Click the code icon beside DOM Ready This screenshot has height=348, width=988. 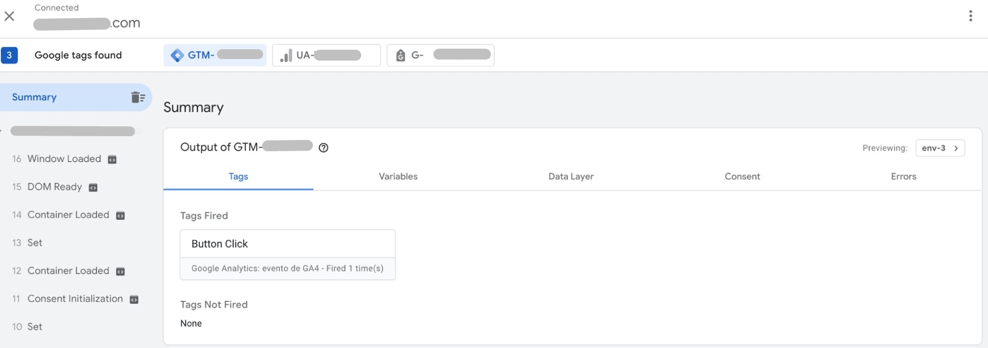point(93,187)
